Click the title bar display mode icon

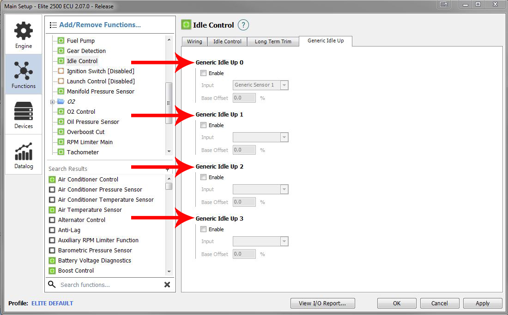pyautogui.click(x=444, y=5)
